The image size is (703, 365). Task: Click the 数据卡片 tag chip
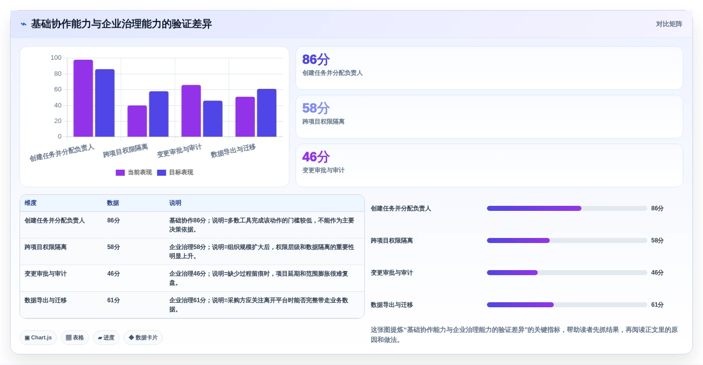pos(143,338)
